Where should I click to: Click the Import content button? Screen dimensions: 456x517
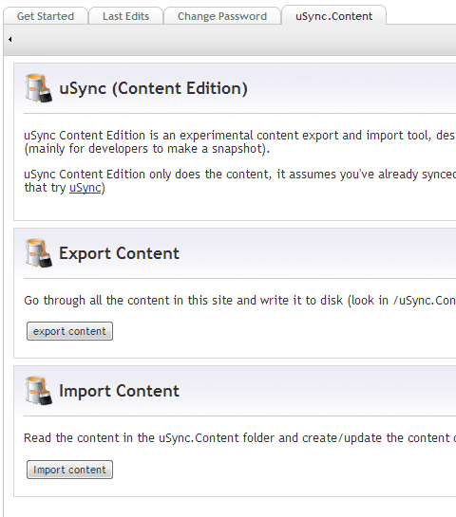(69, 470)
